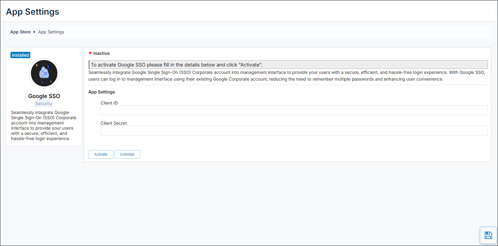Click the Client Secret field label
This screenshot has width=498, height=246.
click(113, 123)
